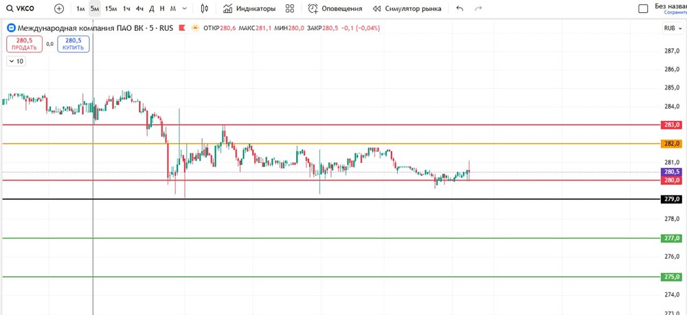Open the candlestick chart type selector

204,8
